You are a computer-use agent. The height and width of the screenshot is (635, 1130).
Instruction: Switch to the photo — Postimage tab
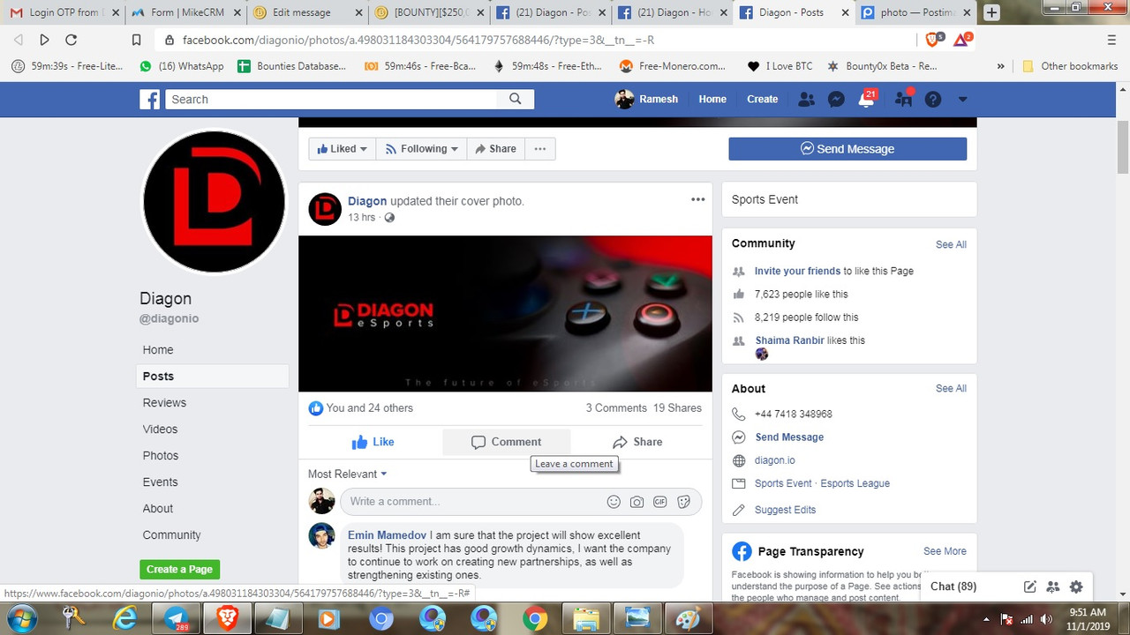point(914,12)
